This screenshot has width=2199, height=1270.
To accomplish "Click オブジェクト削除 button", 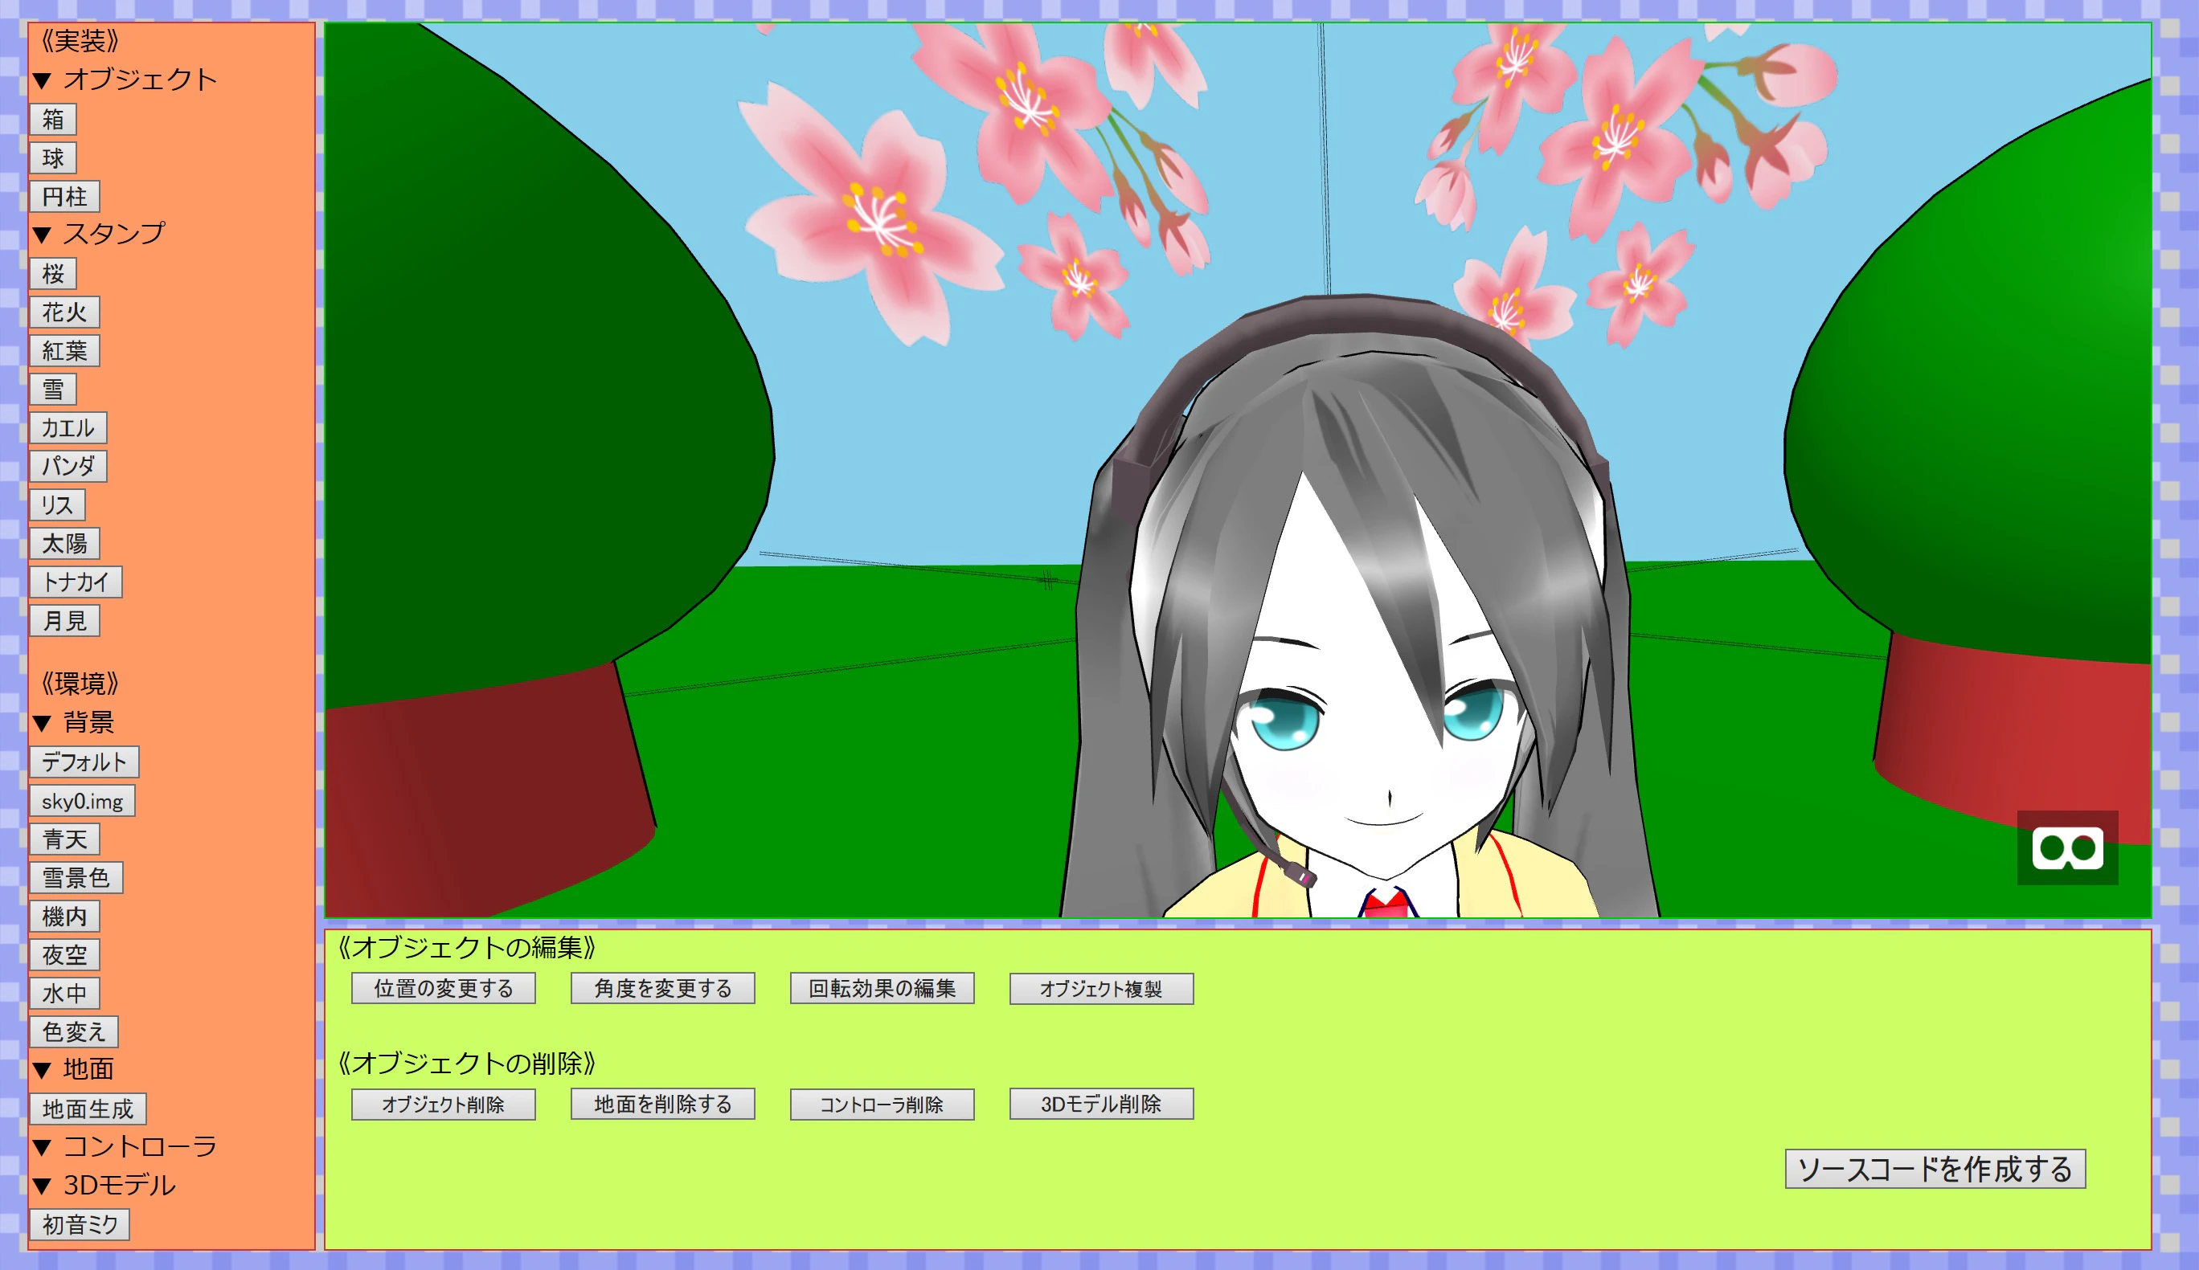I will point(444,1105).
